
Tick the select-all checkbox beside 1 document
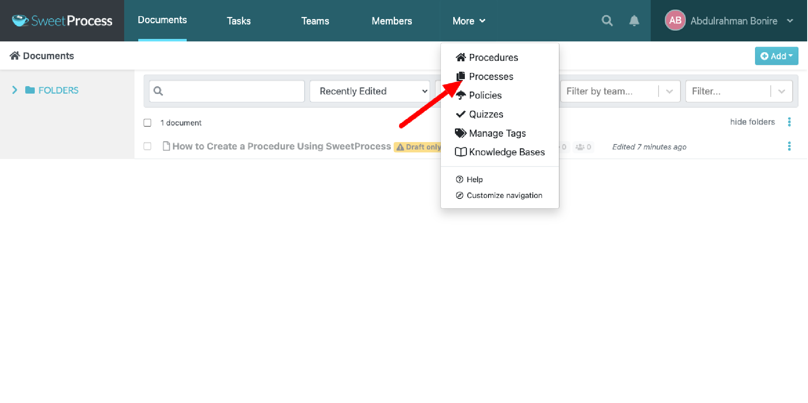(x=147, y=123)
